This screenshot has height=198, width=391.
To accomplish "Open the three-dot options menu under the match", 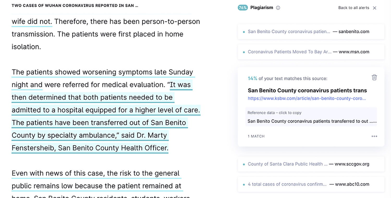I will point(374,136).
